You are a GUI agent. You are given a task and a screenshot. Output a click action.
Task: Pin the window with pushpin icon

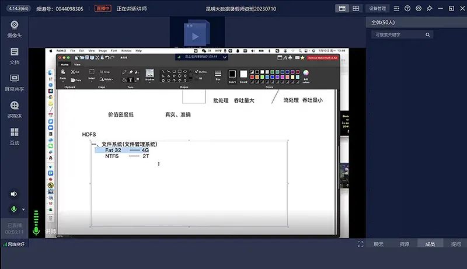click(429, 8)
